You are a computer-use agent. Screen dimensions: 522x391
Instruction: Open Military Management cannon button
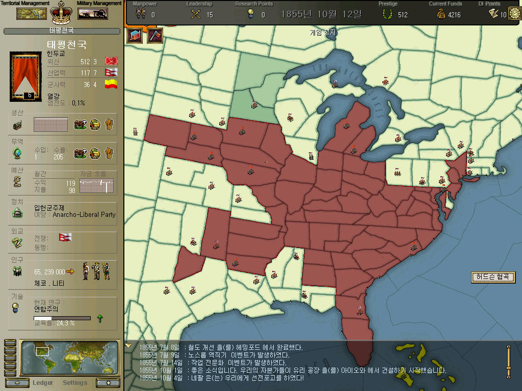[93, 14]
